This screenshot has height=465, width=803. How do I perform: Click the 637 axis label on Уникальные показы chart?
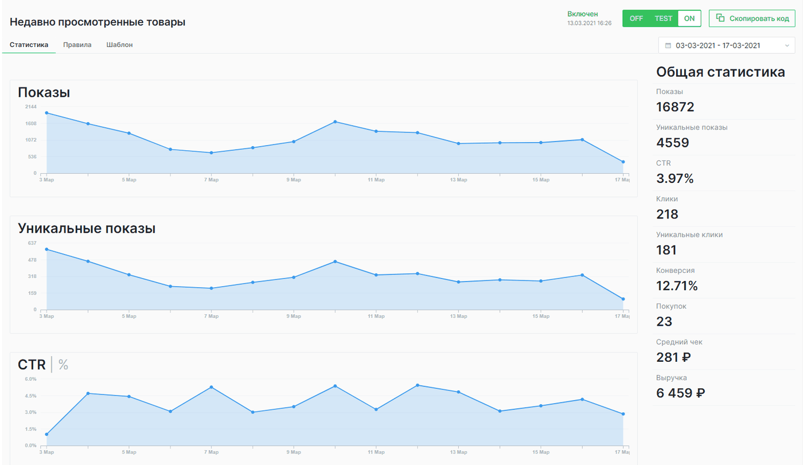tap(32, 243)
